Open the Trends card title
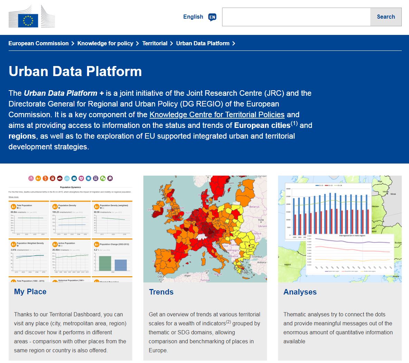The image size is (409, 363). pyautogui.click(x=161, y=292)
